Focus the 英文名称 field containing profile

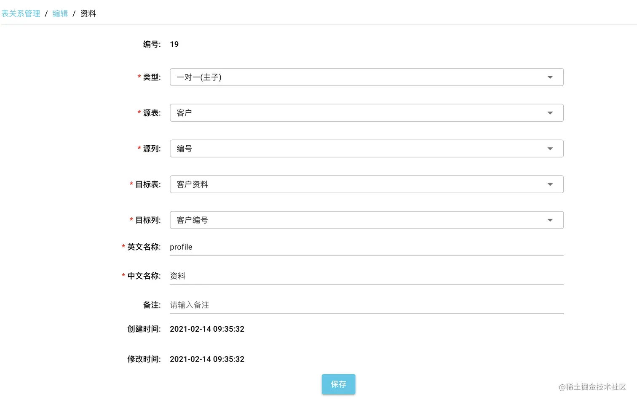(x=367, y=247)
